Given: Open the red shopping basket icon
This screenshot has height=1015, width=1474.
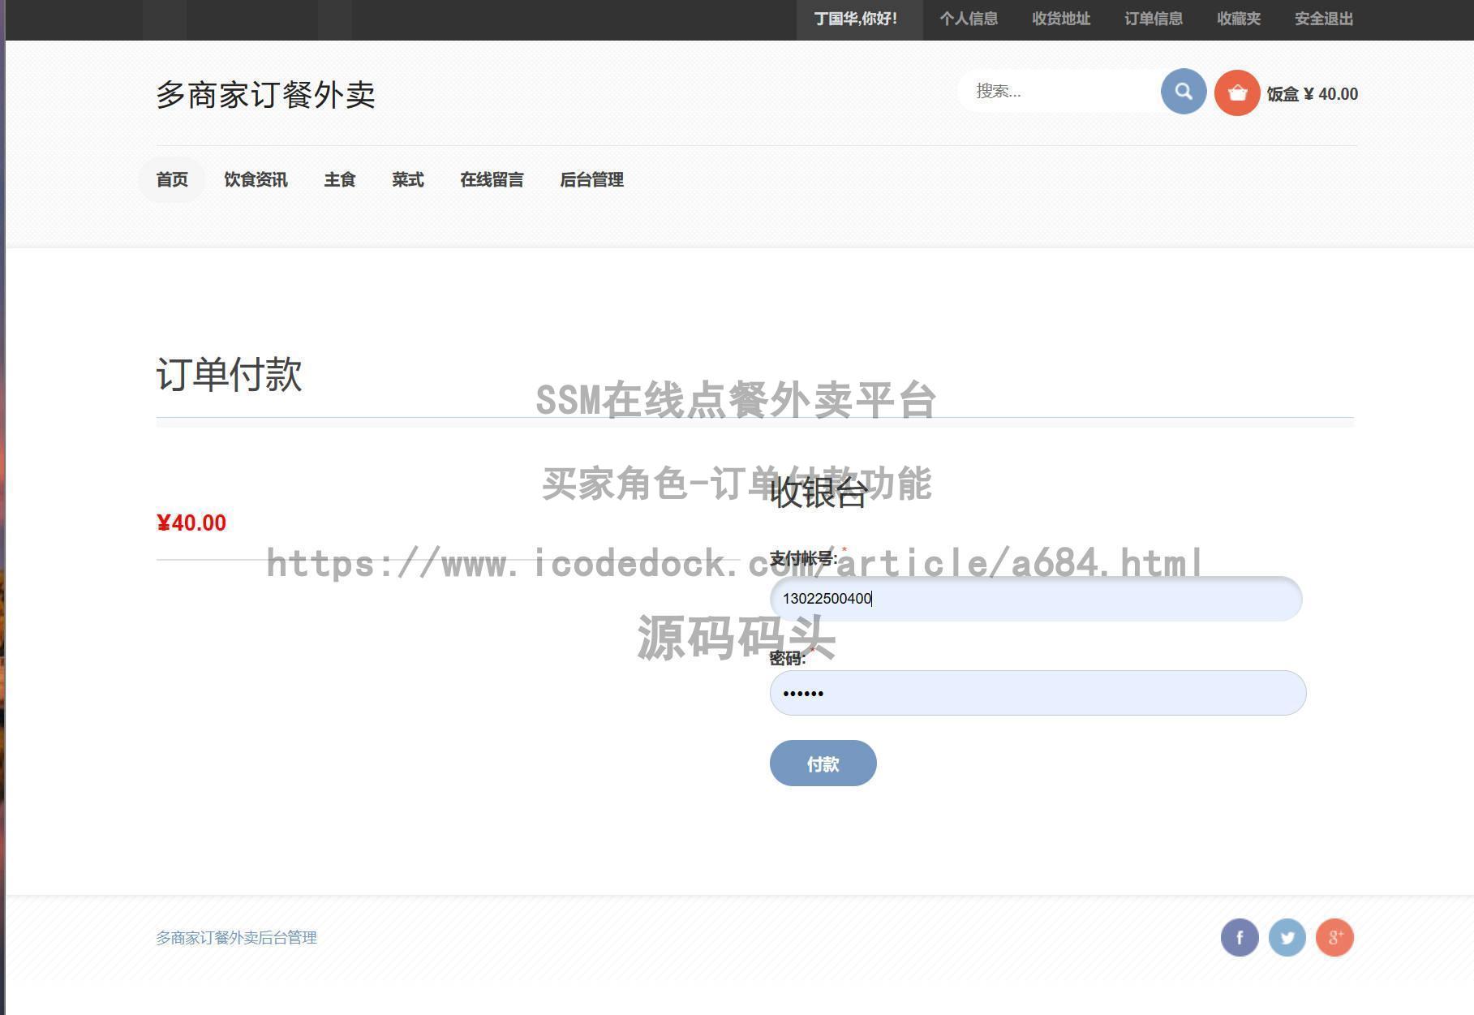Looking at the screenshot, I should (x=1236, y=93).
